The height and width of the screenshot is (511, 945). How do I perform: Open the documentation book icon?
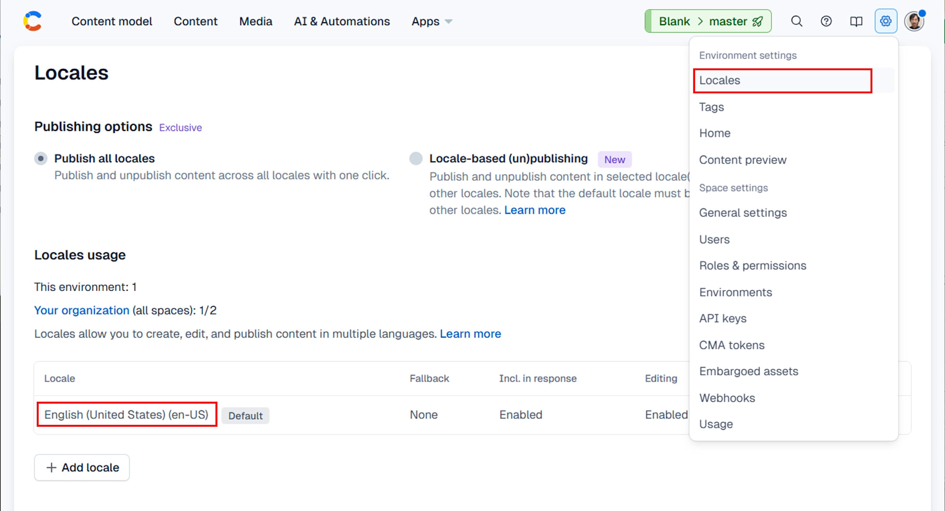point(856,21)
